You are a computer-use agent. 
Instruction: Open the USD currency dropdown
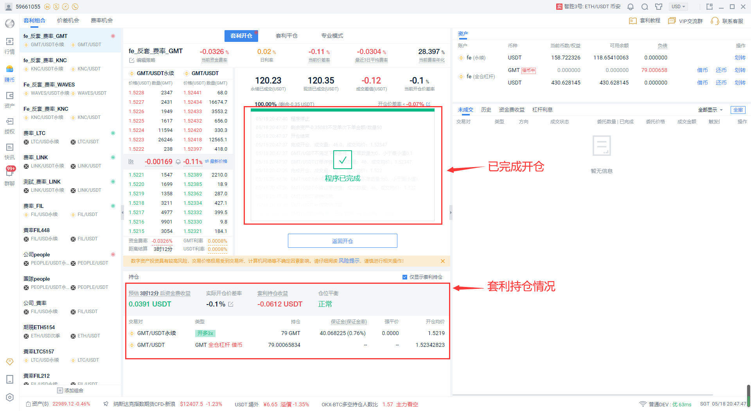[679, 7]
